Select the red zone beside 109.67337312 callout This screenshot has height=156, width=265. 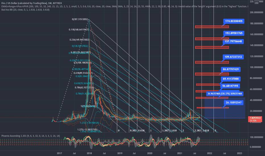click(212, 62)
